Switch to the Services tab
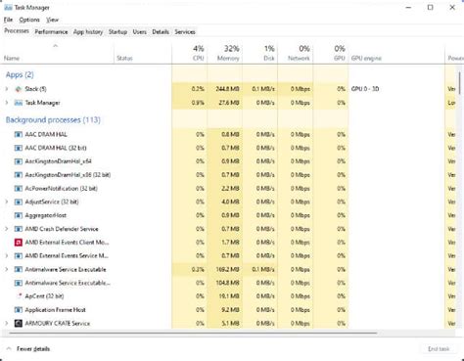464x361 pixels. click(185, 32)
